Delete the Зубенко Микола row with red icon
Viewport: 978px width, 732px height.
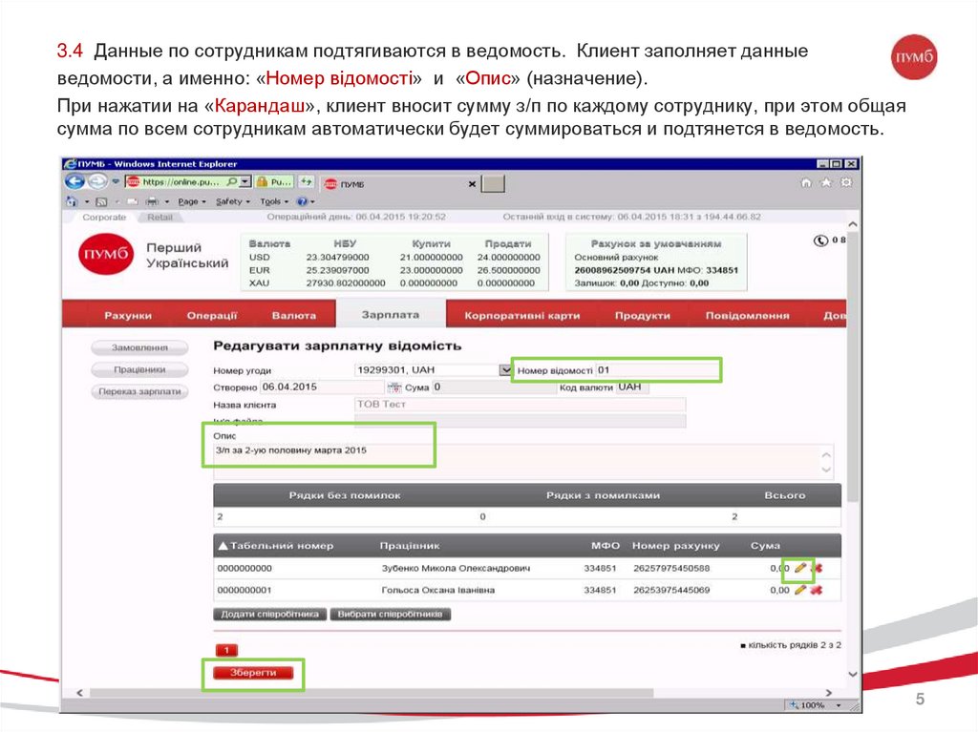tap(818, 569)
